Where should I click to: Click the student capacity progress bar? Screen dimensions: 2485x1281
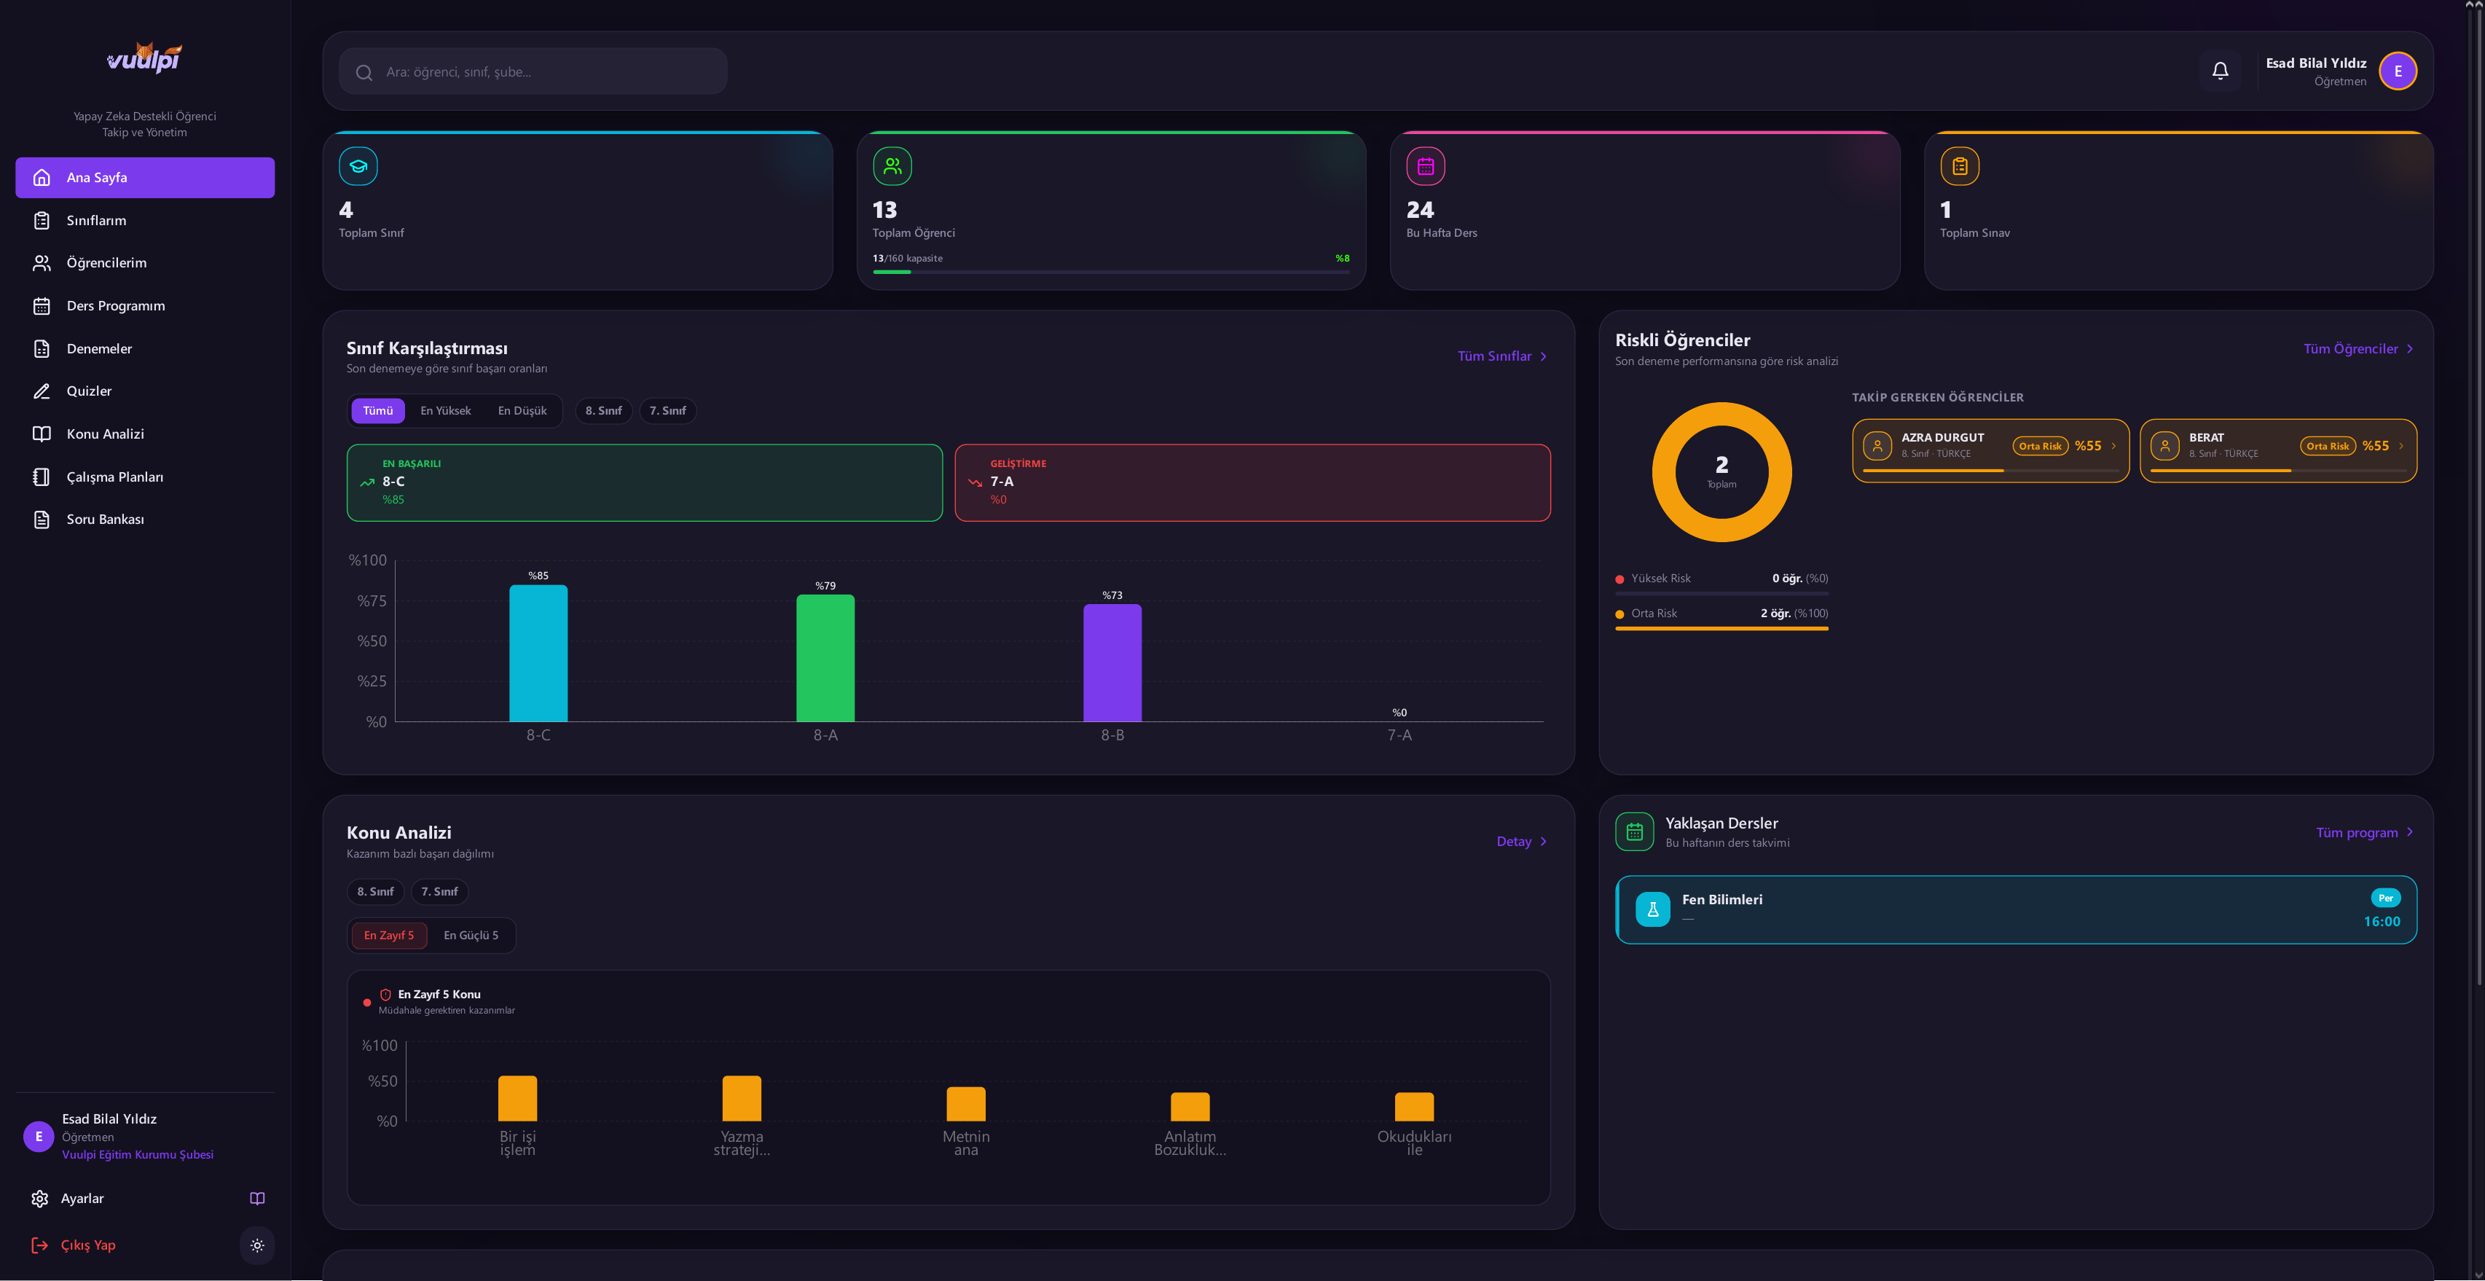[x=1110, y=272]
